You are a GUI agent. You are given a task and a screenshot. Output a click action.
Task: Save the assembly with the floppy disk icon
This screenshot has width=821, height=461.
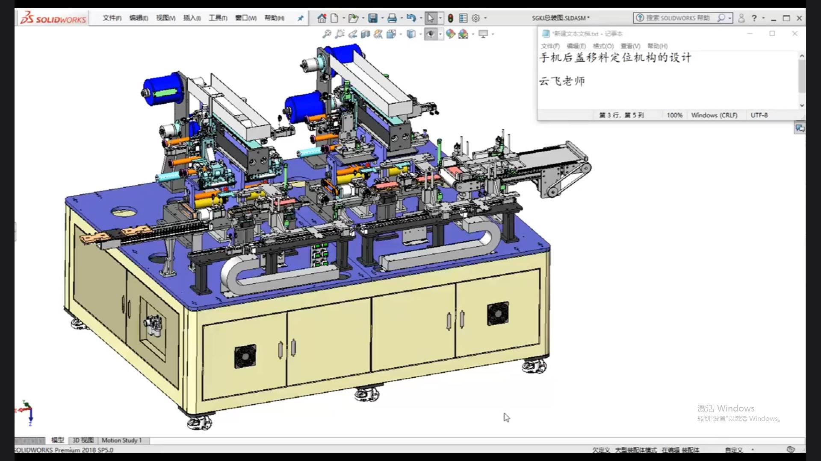pyautogui.click(x=373, y=18)
